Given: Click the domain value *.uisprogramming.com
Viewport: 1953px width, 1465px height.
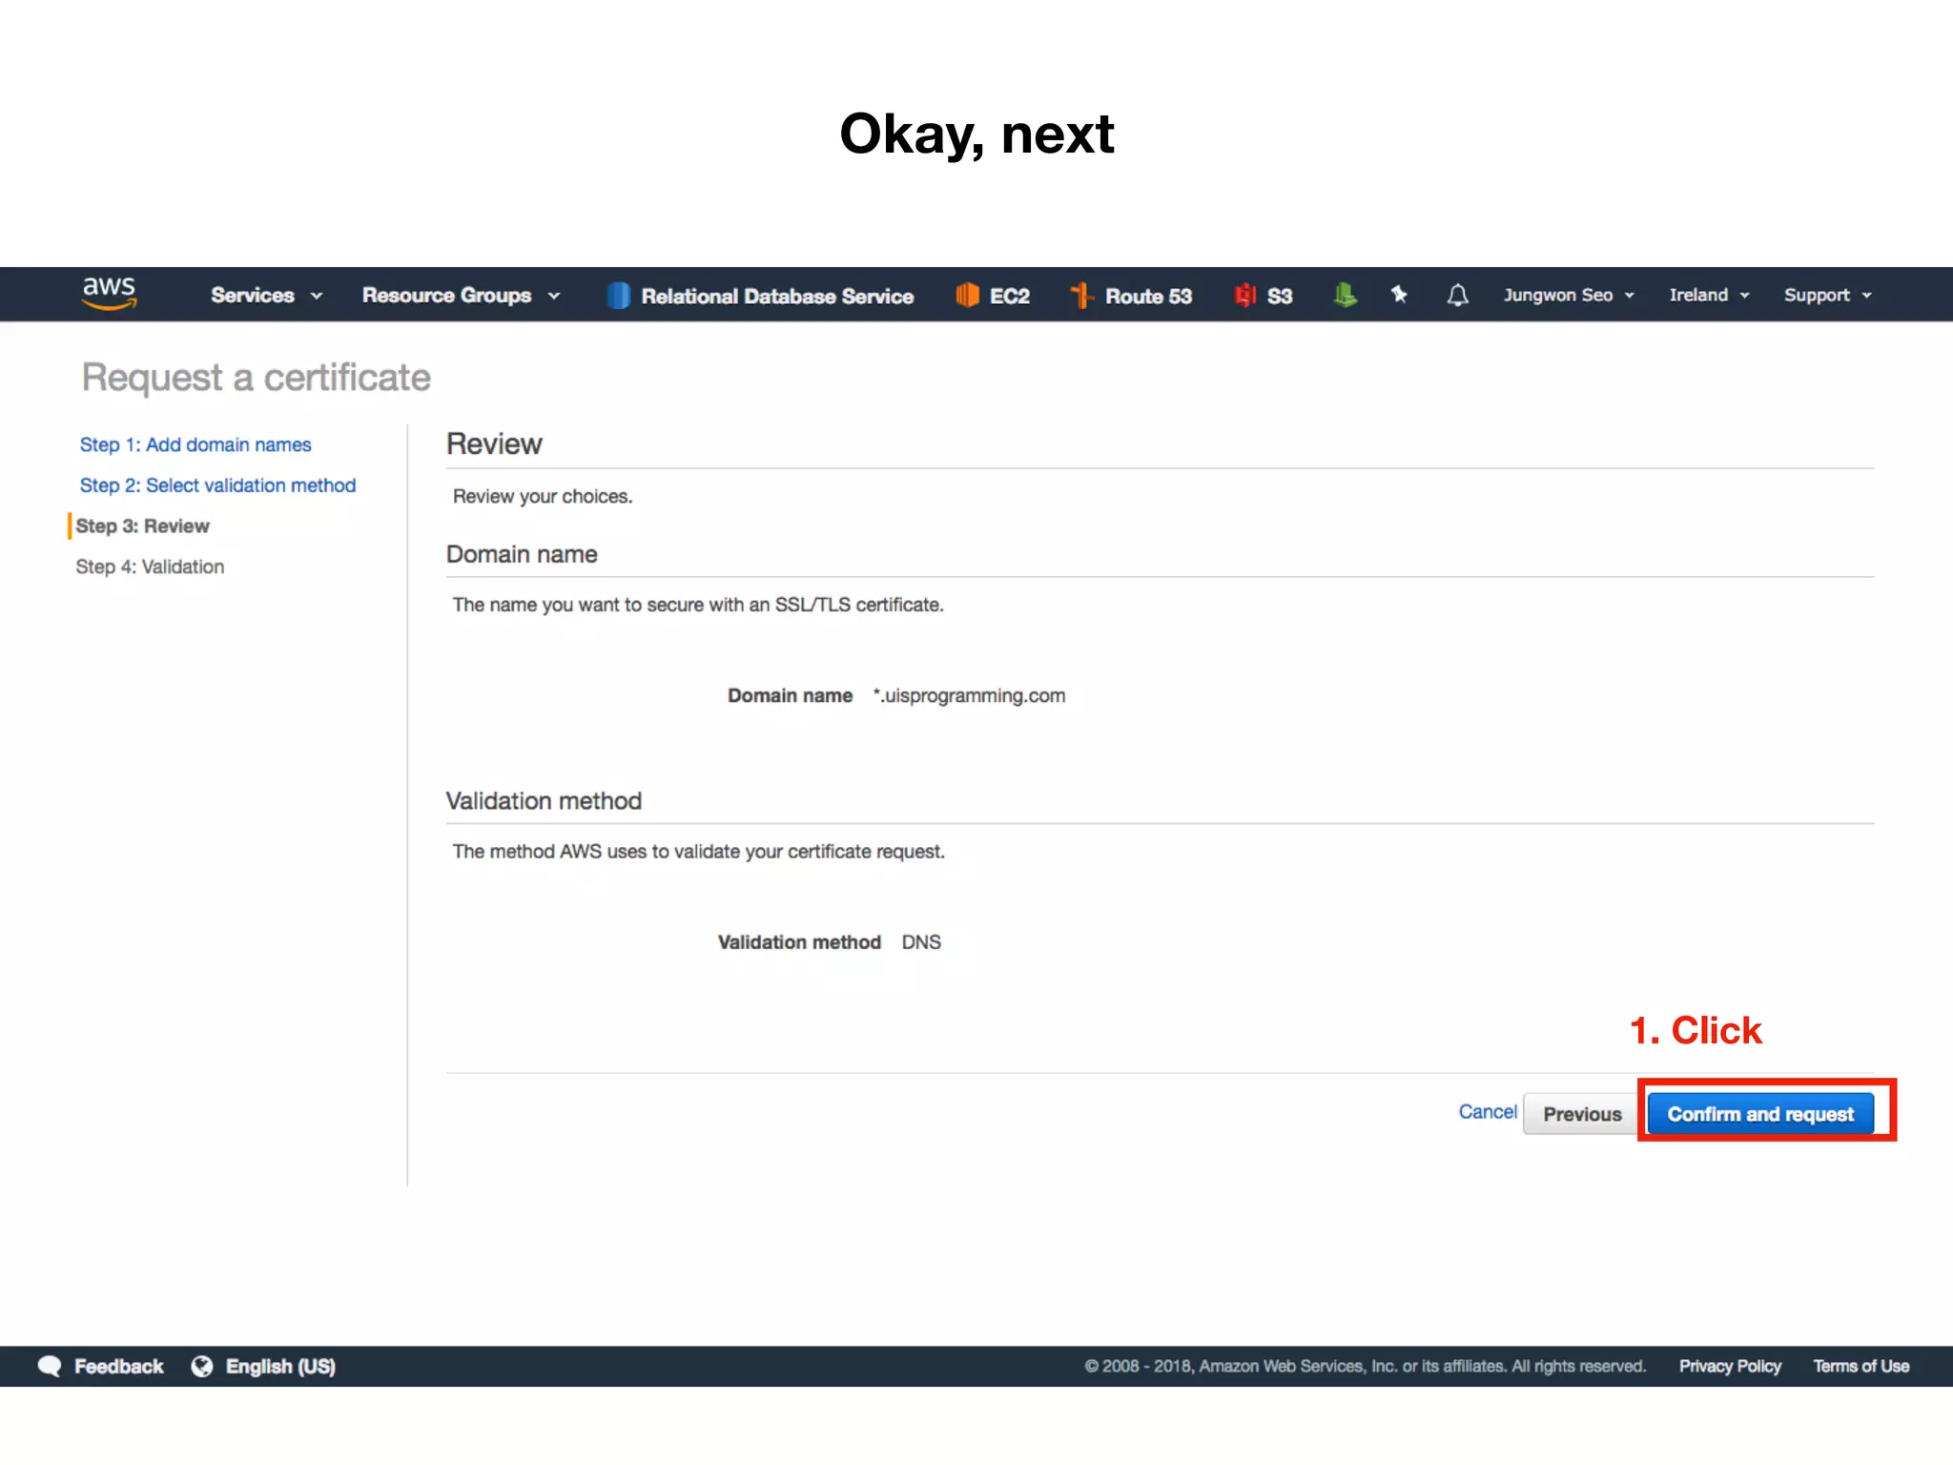Looking at the screenshot, I should click(x=969, y=695).
